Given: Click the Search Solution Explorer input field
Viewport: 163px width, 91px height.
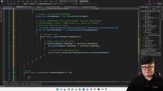Looking at the screenshot, I should point(150,11).
